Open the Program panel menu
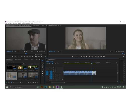Screen dimensions: 126x94 (x=60, y=26)
